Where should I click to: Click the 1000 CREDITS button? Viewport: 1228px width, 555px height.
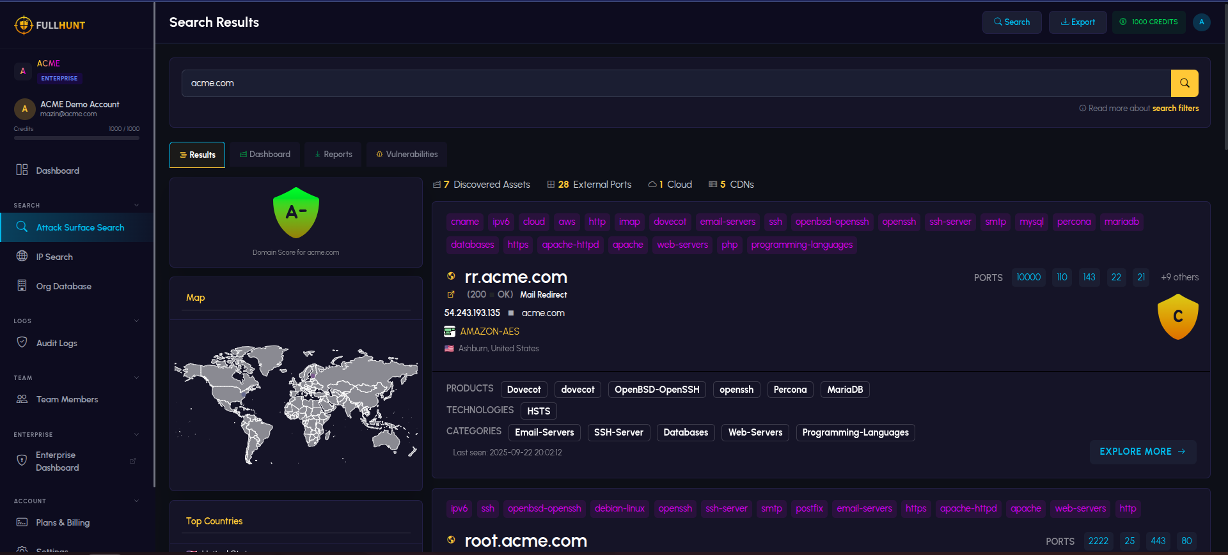click(1149, 22)
